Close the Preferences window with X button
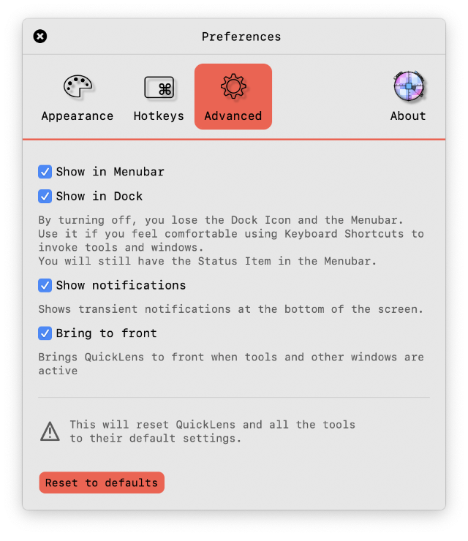 point(40,37)
